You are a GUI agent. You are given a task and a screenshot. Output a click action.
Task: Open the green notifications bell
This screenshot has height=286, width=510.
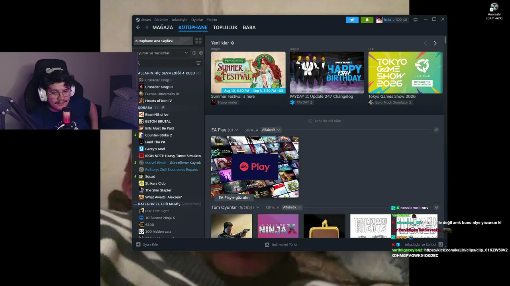(367, 19)
